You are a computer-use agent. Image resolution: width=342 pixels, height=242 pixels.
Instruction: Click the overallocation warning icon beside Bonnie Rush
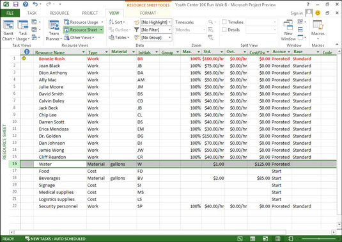(x=24, y=58)
